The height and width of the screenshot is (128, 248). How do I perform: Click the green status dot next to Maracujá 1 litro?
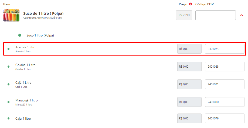coord(9,102)
